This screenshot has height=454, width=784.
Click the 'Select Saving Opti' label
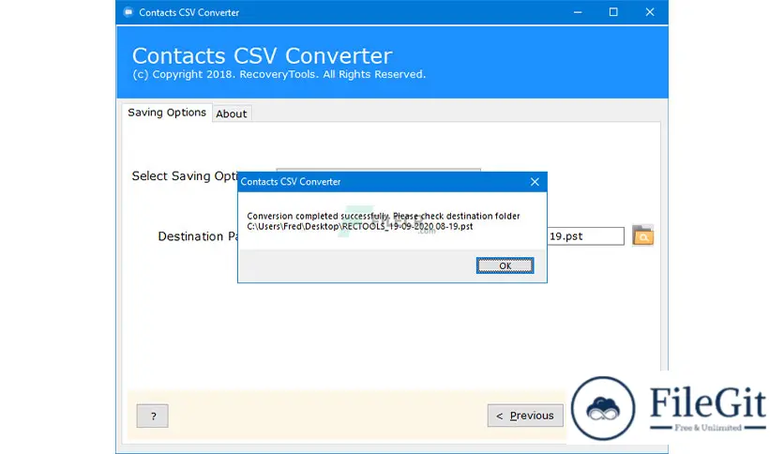click(185, 176)
